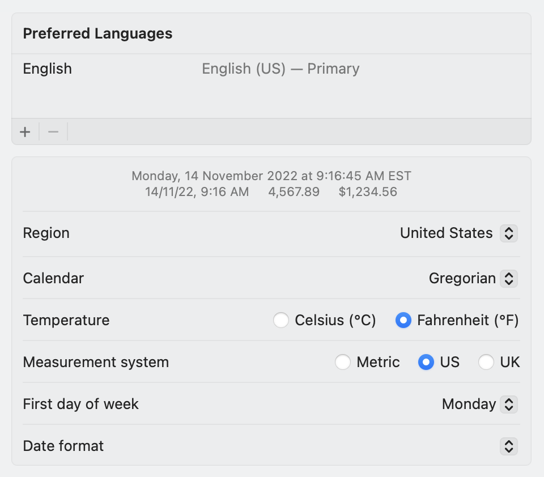Click the Preferred Languages heading

click(x=97, y=33)
